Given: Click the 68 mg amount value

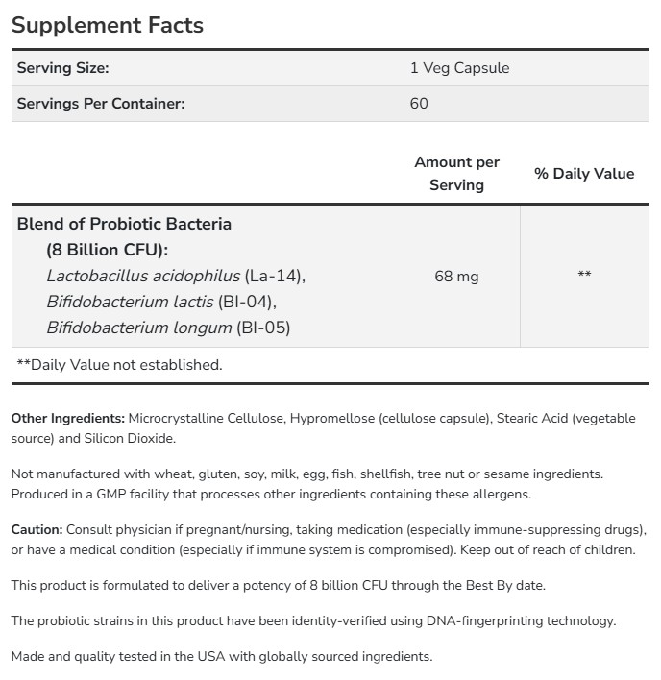Looking at the screenshot, I should coord(456,276).
